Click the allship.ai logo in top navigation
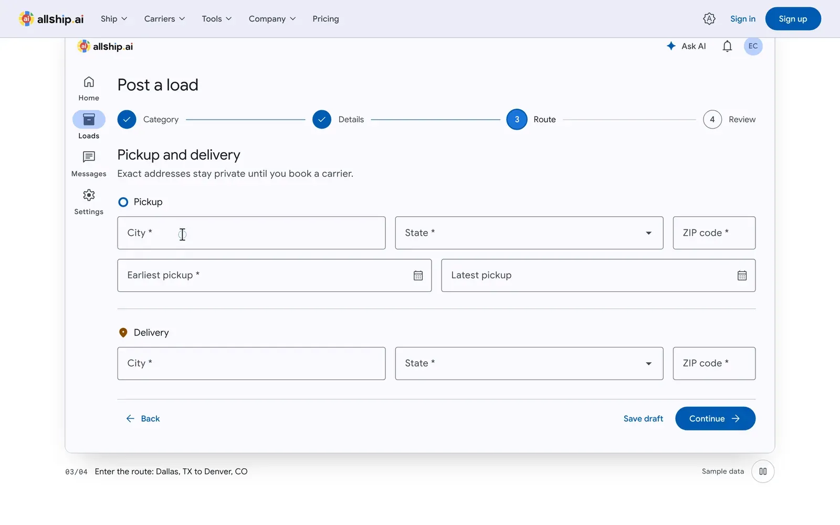840x525 pixels. [x=51, y=19]
